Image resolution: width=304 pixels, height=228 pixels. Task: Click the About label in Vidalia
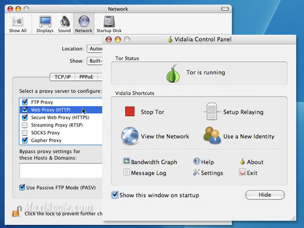[255, 162]
